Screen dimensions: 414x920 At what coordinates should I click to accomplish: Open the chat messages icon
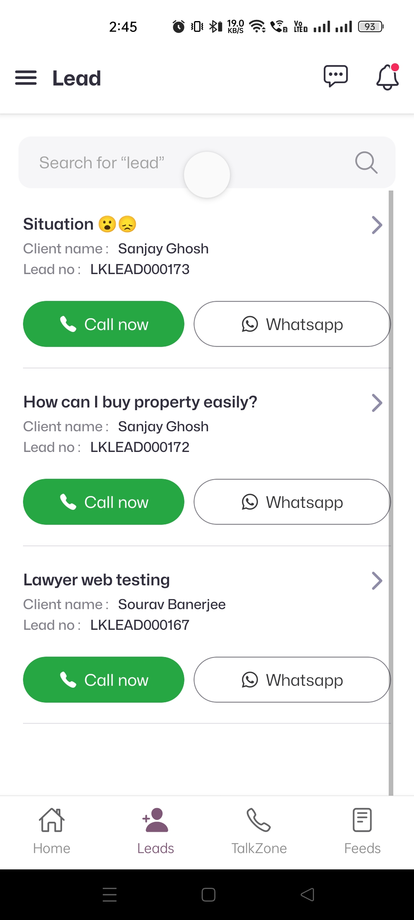point(335,76)
